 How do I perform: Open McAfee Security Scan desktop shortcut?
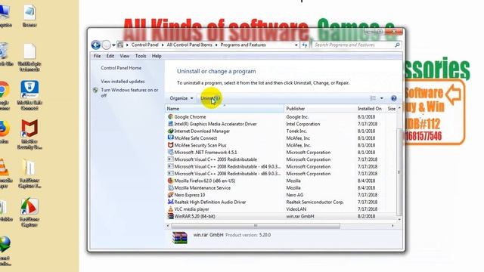point(29,134)
